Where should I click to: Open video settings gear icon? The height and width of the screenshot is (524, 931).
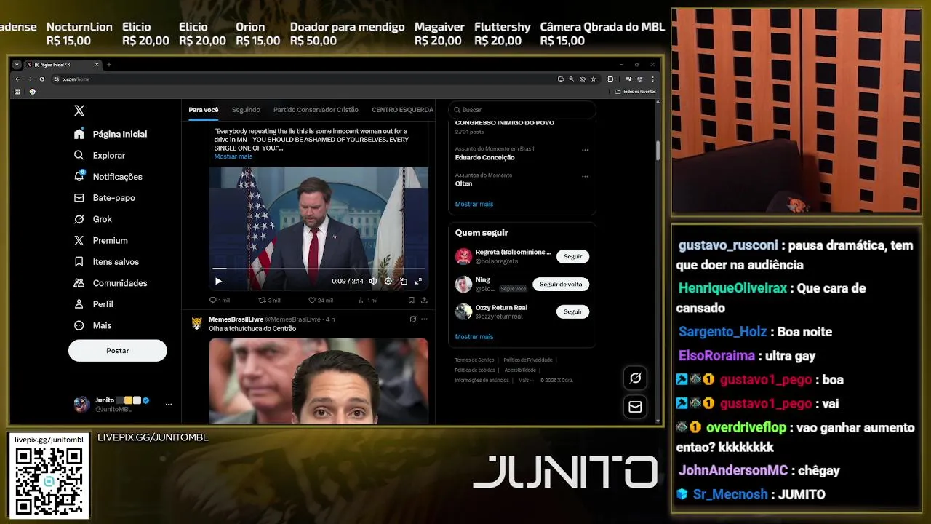[388, 281]
